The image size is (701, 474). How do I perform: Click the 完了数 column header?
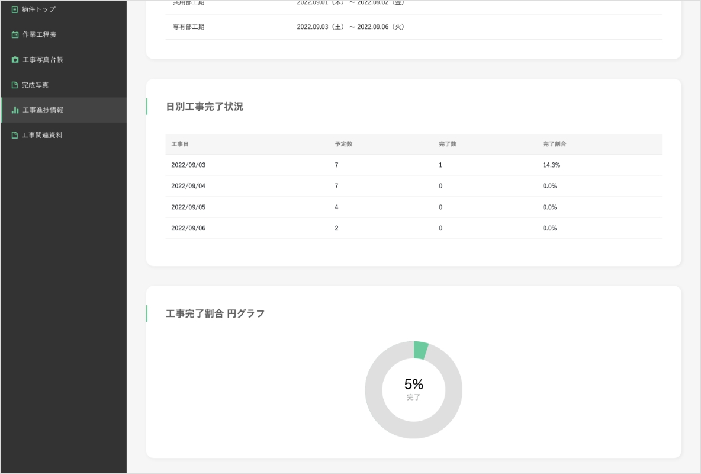(x=447, y=144)
